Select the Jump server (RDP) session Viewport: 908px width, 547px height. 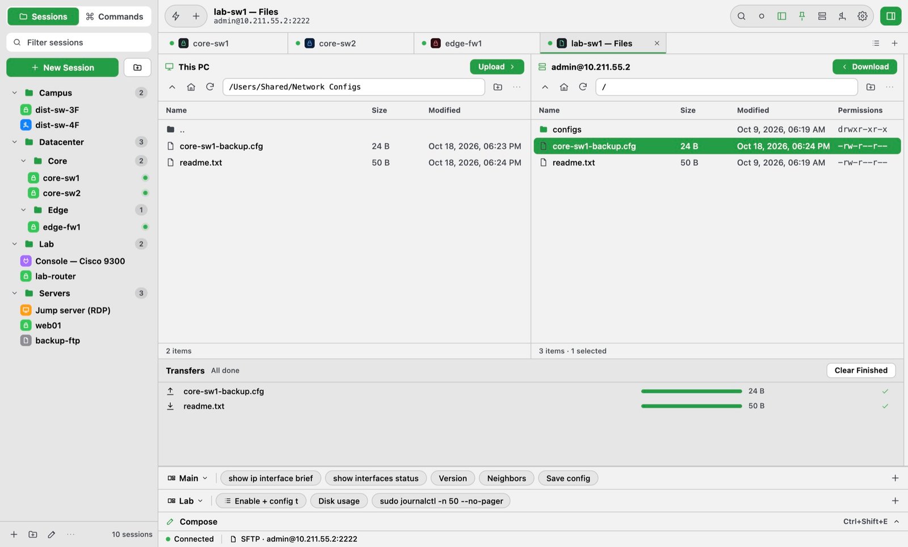point(73,310)
